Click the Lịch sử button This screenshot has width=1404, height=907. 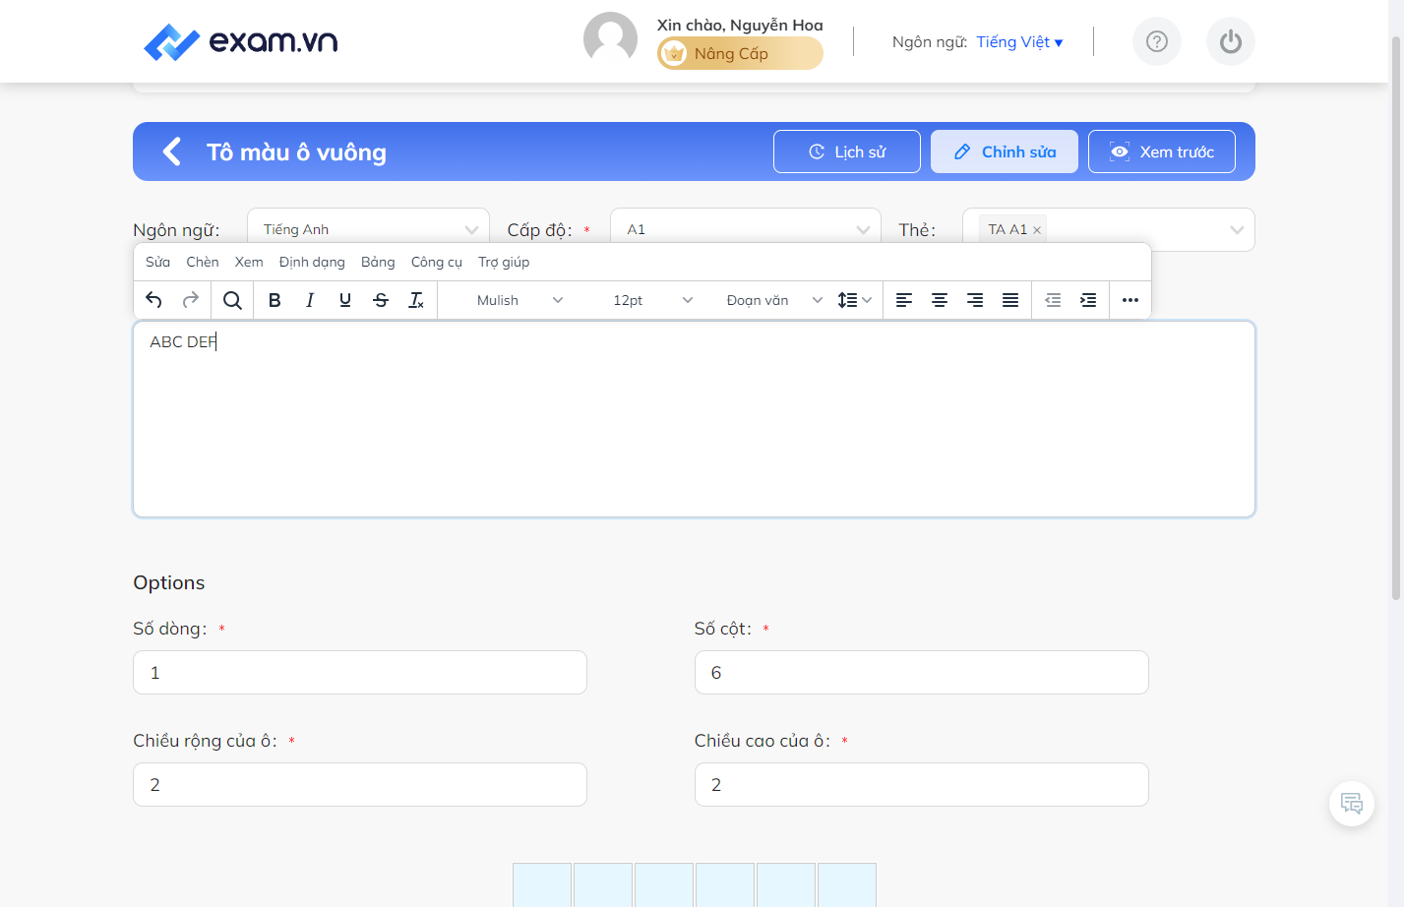(x=847, y=151)
